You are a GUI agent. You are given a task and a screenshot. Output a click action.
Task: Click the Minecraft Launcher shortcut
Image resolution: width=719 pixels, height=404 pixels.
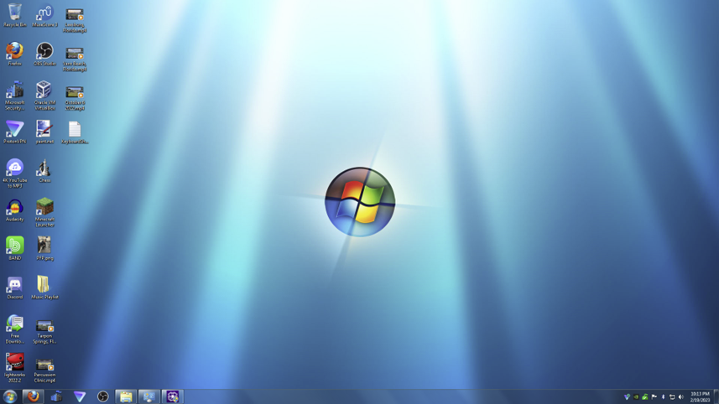[x=44, y=207]
